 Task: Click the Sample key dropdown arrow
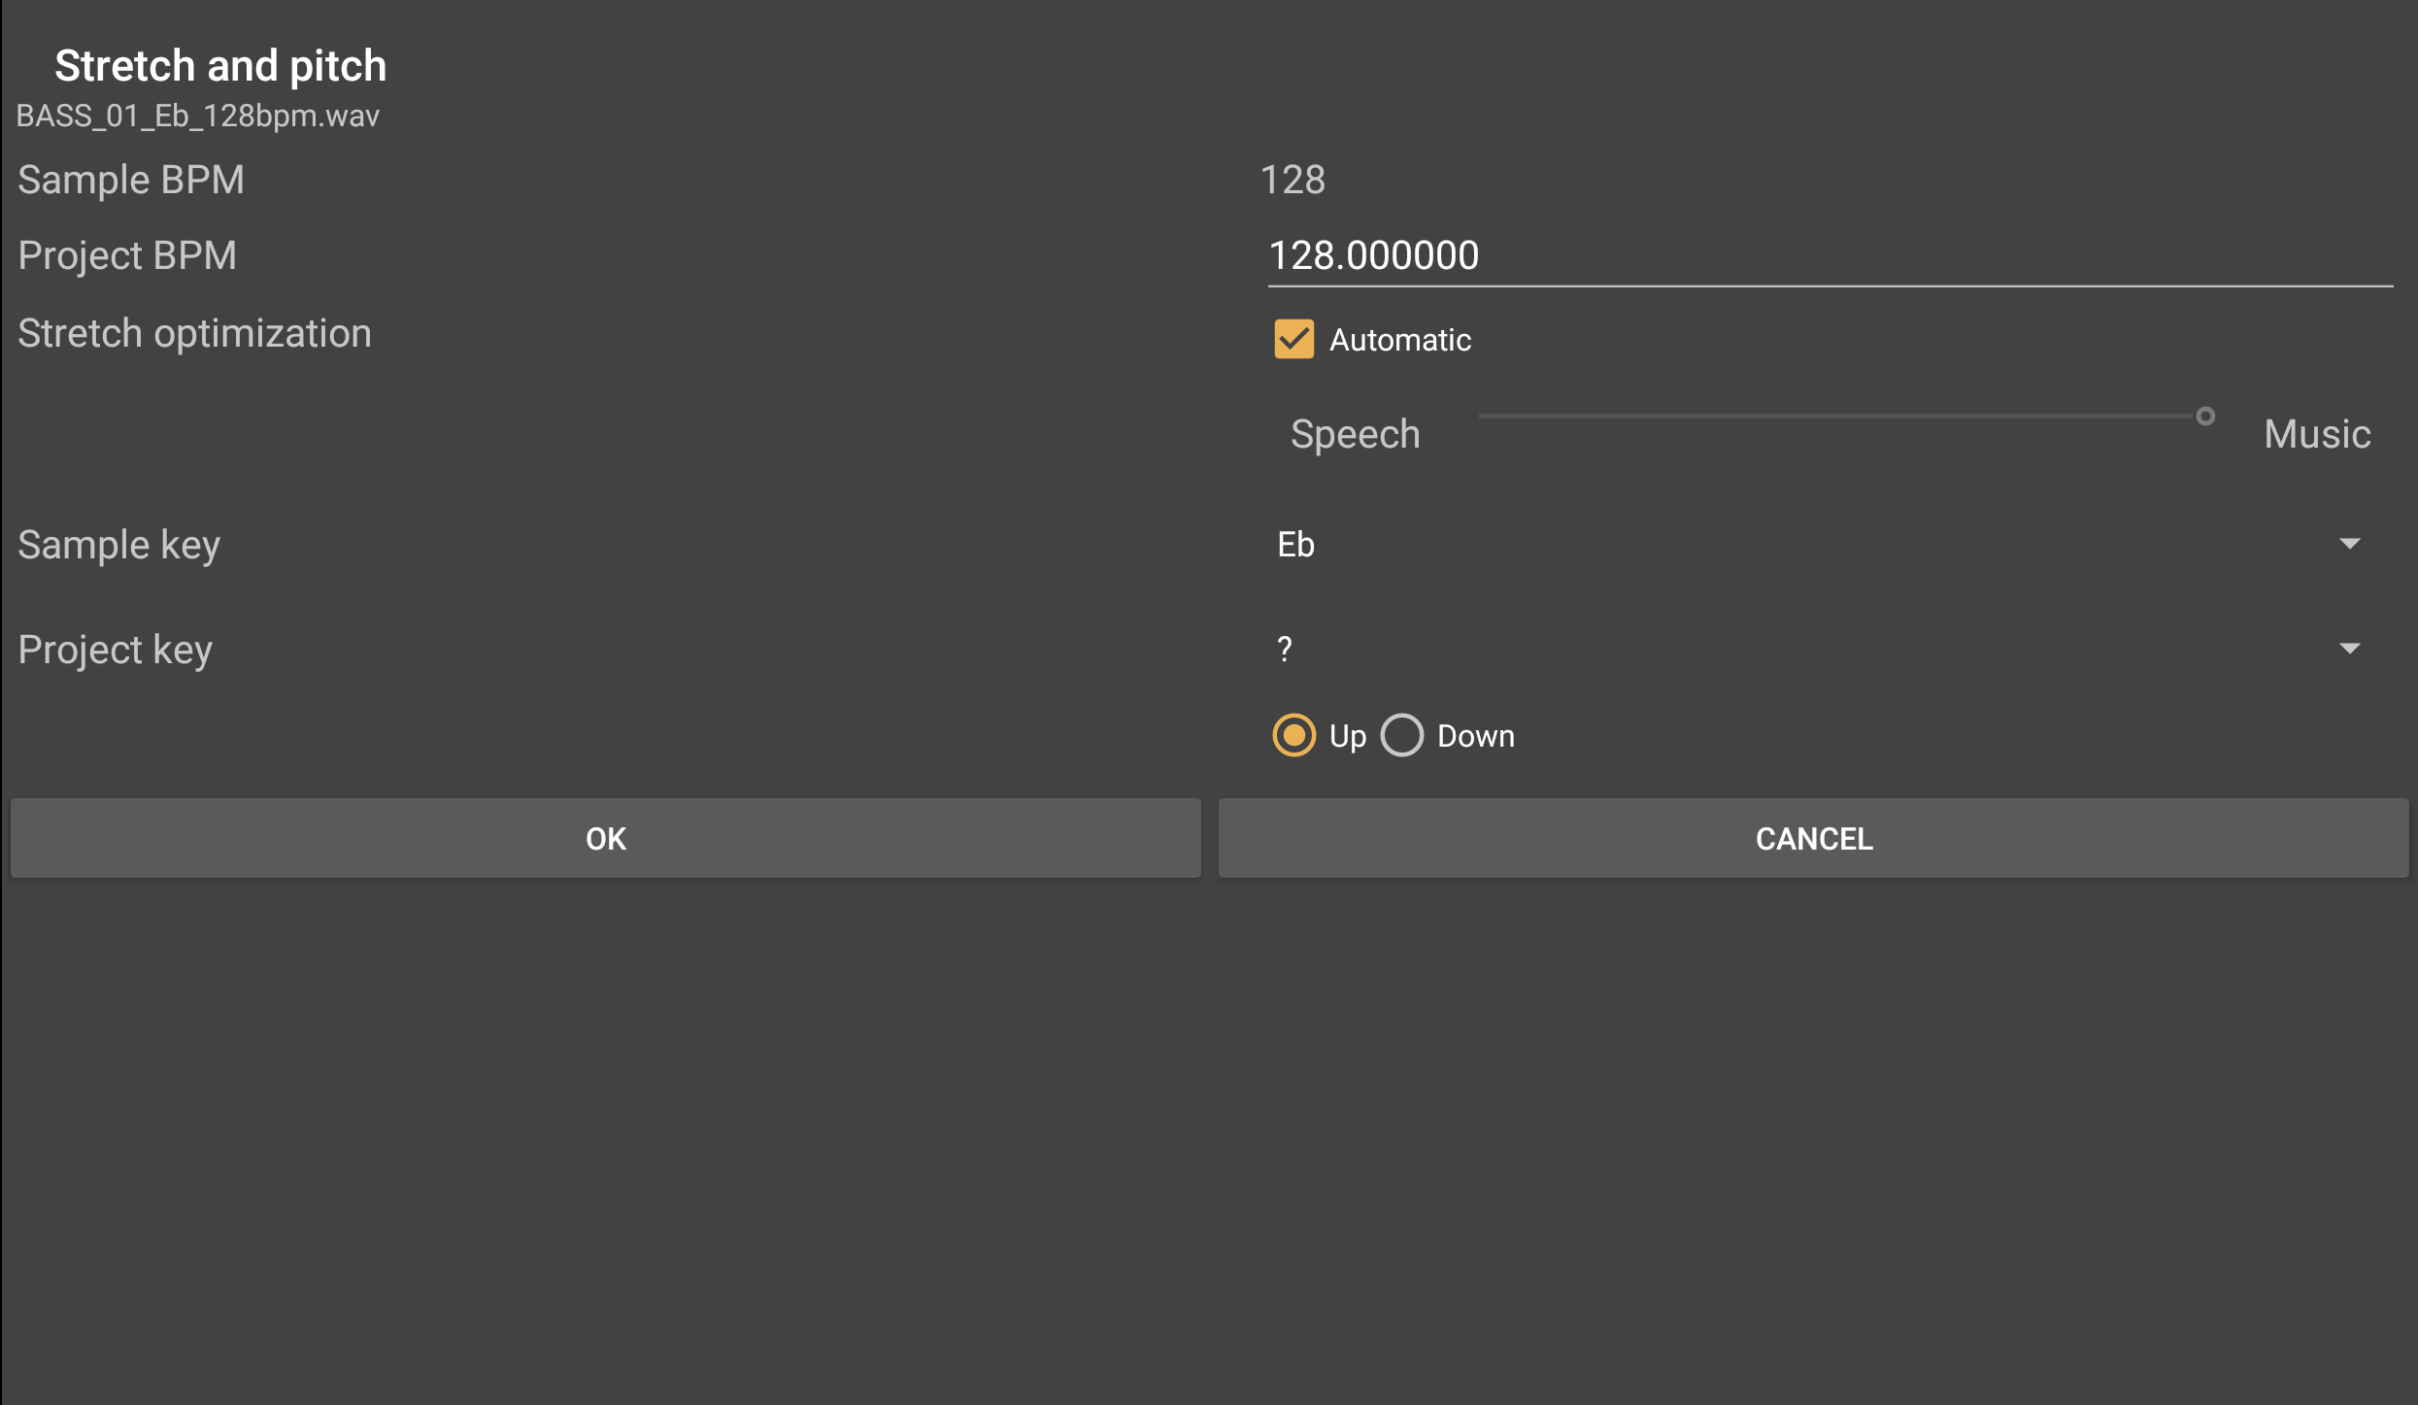coord(2349,544)
